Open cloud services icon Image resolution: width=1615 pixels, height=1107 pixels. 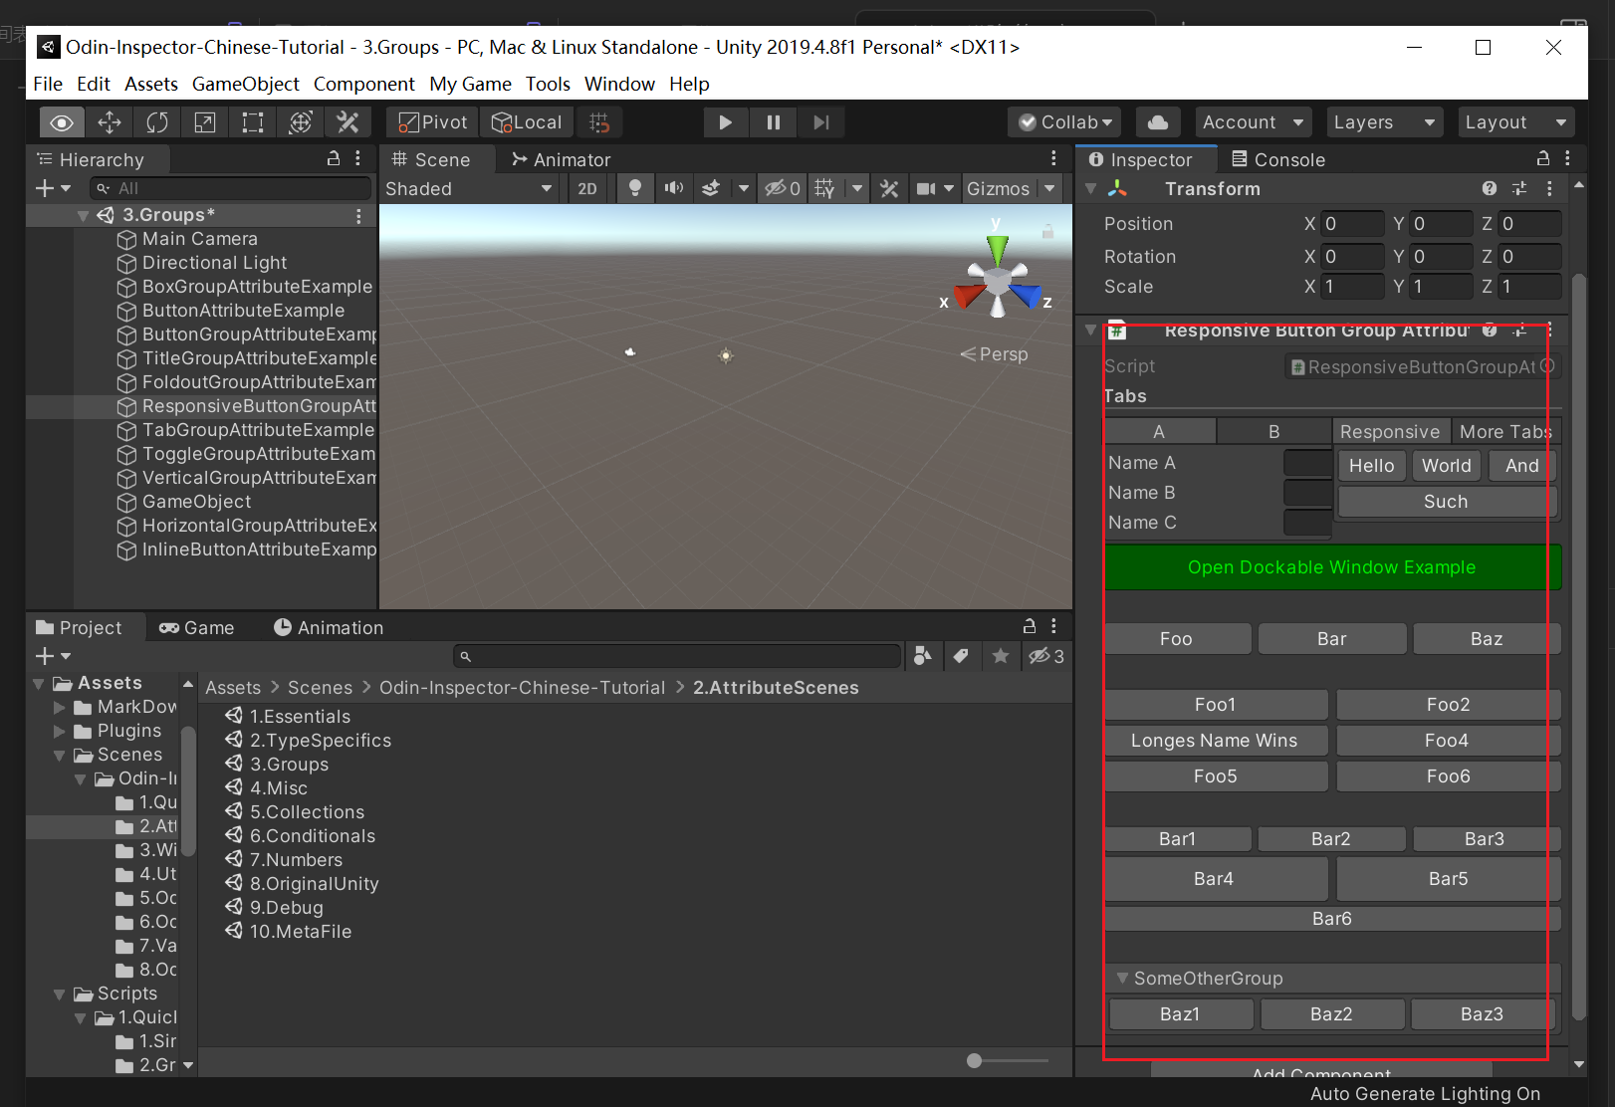[x=1158, y=122]
